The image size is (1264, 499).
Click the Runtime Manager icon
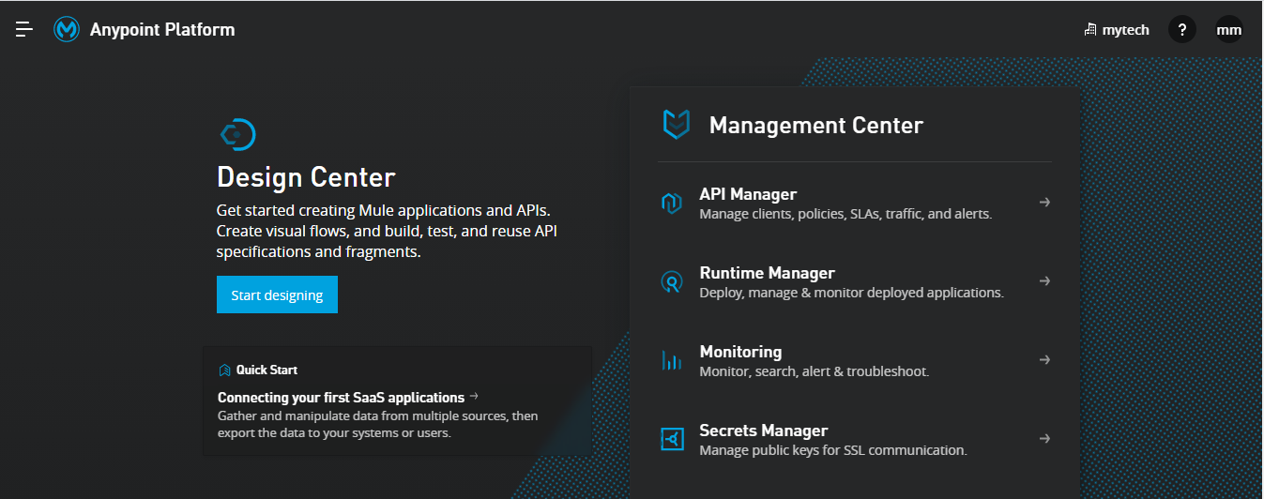click(x=672, y=281)
